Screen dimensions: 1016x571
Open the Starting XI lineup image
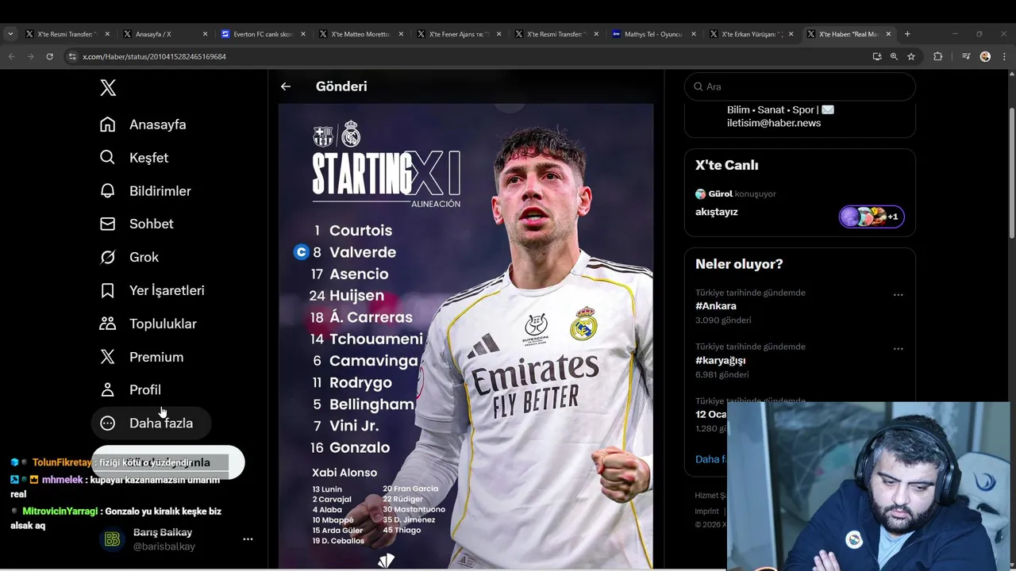point(466,335)
